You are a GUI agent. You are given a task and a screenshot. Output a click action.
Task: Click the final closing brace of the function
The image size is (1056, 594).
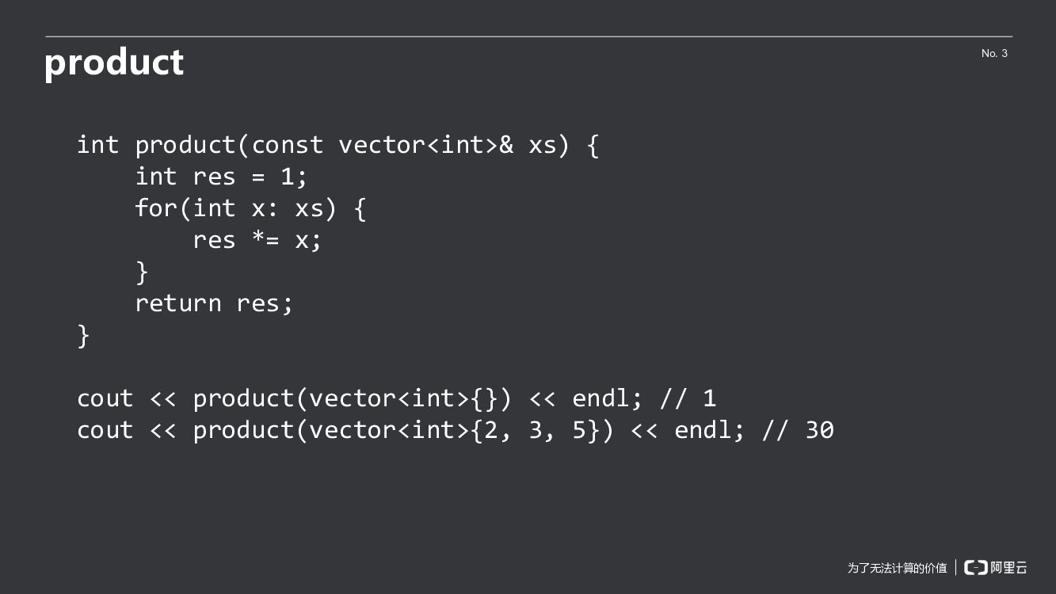pyautogui.click(x=84, y=335)
